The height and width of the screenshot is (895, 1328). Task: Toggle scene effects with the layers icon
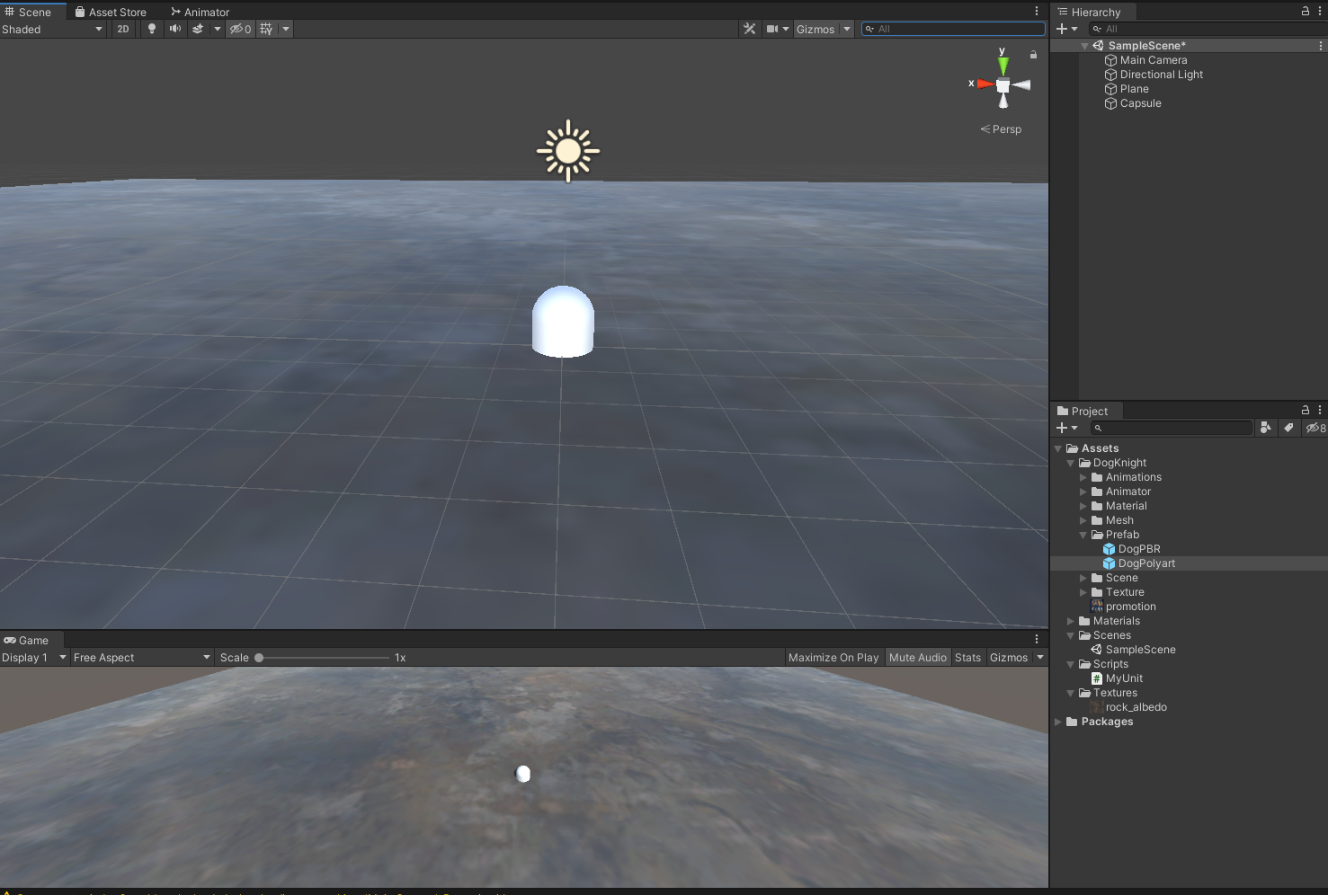click(198, 29)
